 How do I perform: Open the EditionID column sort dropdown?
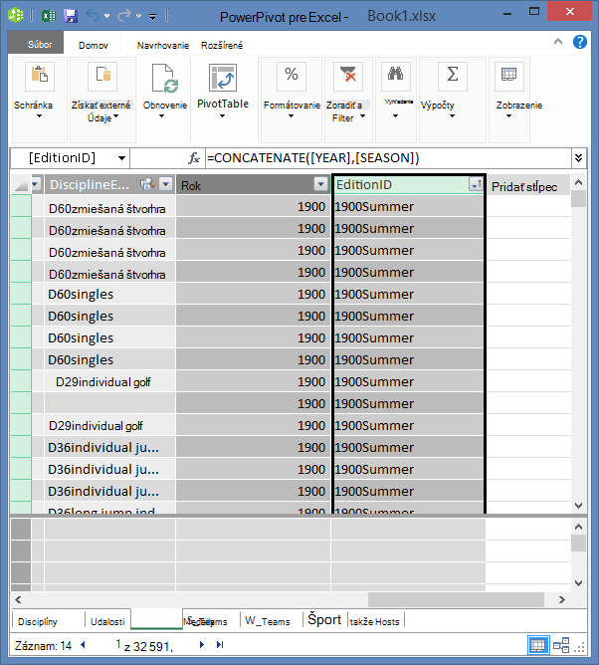point(476,184)
